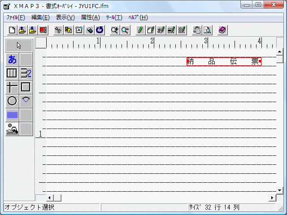Click horizontal scrollbar right arrow
Screen dimensions: 287x215
click(x=272, y=198)
